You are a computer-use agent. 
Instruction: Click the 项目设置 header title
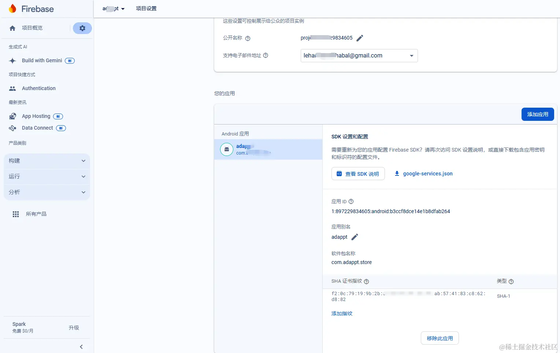[146, 9]
